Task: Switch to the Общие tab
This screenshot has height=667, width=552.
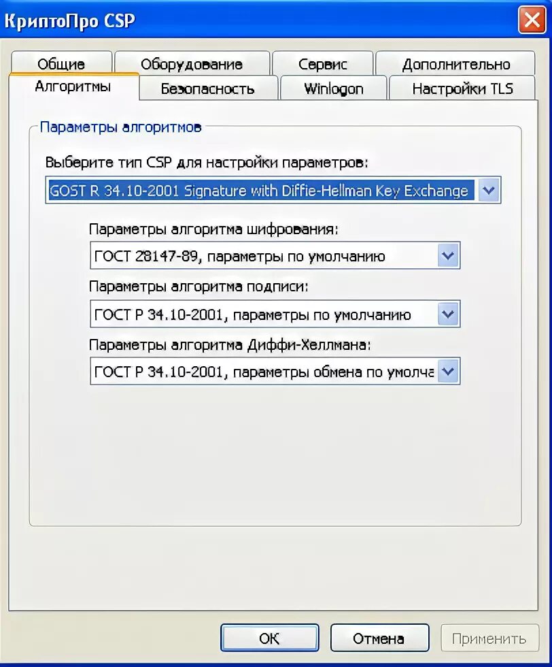Action: coord(62,63)
